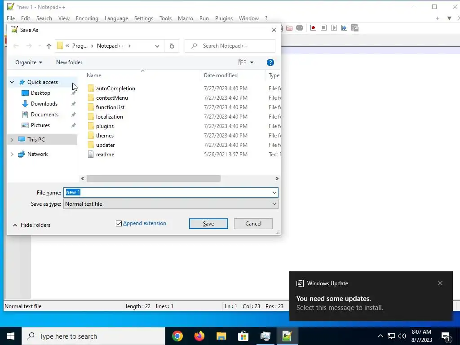This screenshot has height=345, width=460.
Task: Dismiss the Windows Update notification
Action: [440, 283]
